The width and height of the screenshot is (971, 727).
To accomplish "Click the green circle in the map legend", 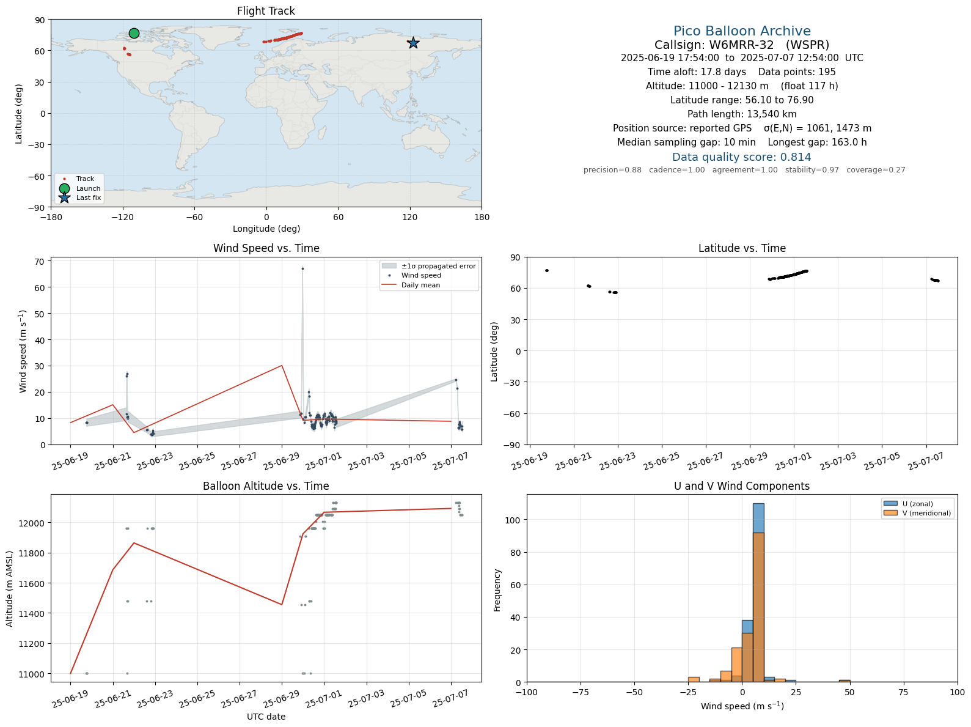I will (x=64, y=188).
